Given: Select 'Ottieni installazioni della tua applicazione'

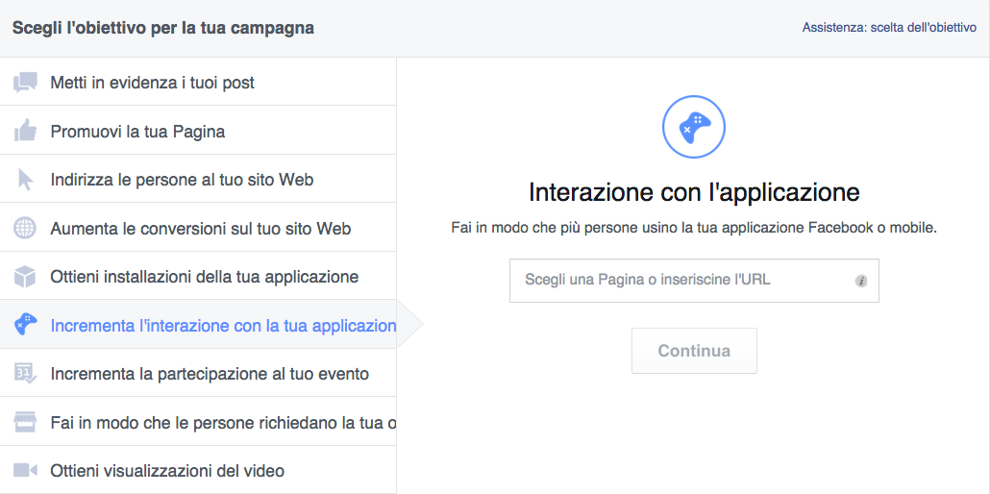Looking at the screenshot, I should tap(204, 277).
